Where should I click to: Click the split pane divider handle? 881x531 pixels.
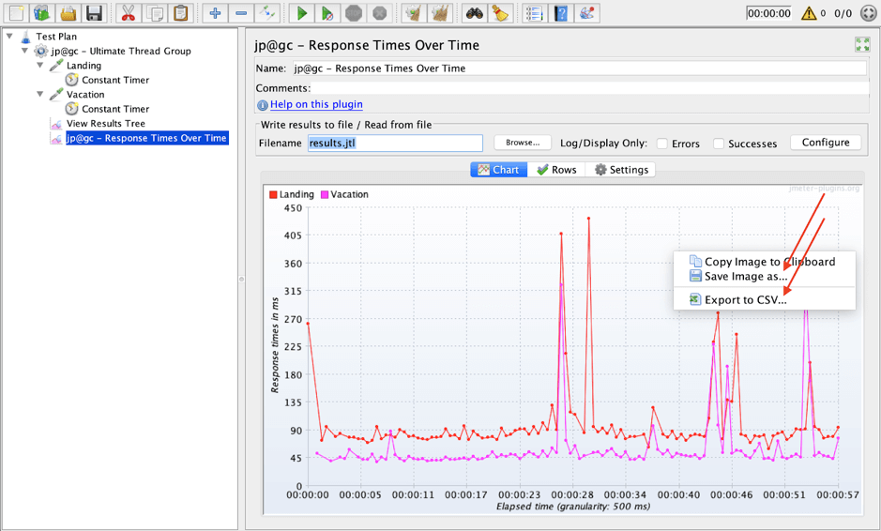[242, 279]
